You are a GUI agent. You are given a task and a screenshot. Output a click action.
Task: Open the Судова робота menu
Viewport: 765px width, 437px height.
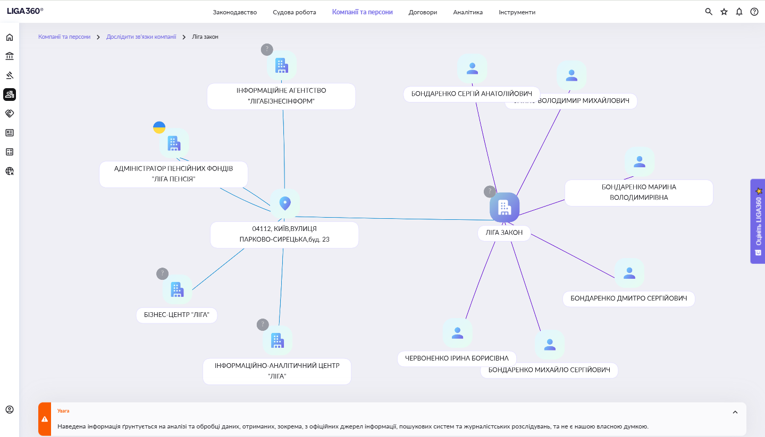point(295,12)
